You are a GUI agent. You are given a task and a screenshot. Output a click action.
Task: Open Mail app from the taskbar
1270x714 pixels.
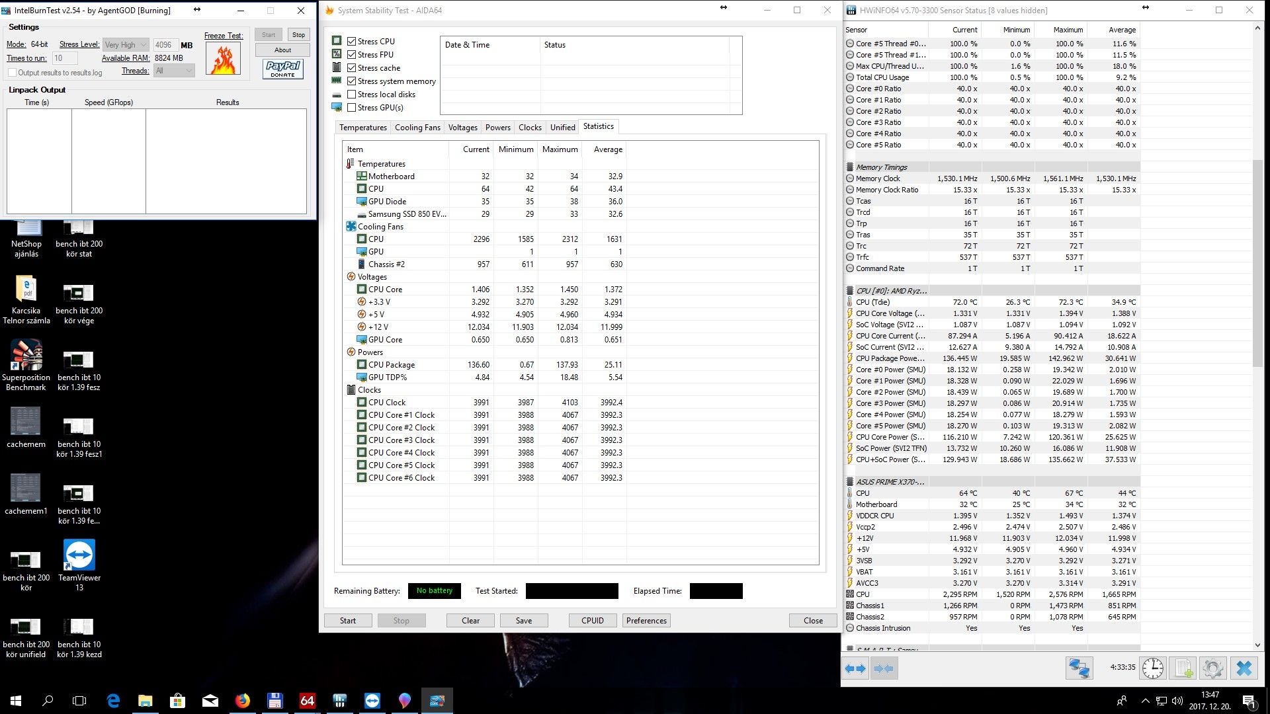click(210, 700)
